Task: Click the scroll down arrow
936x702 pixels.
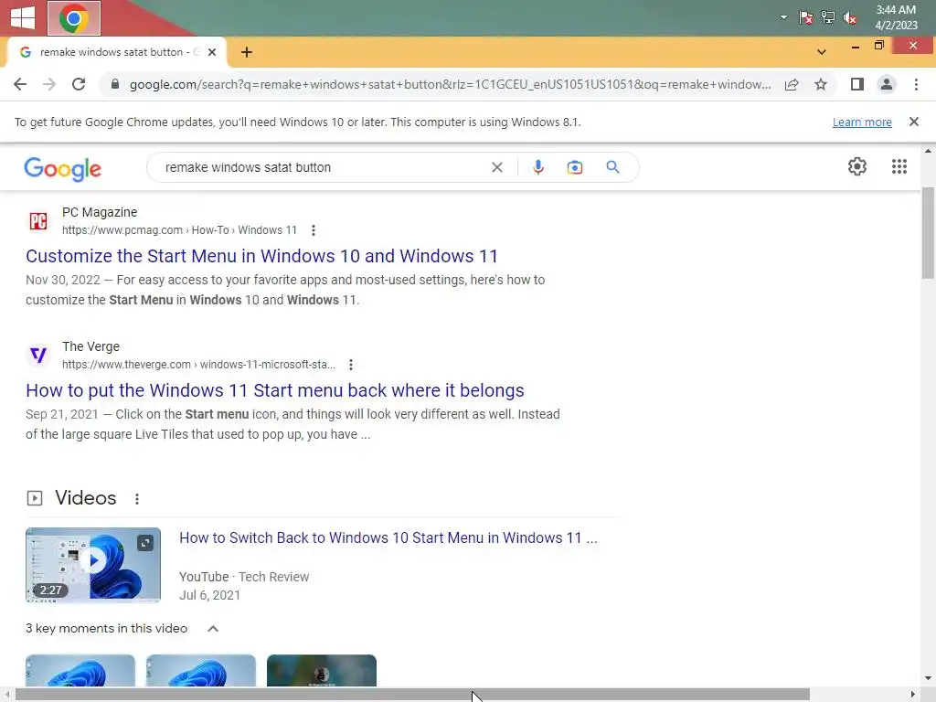Action: click(928, 679)
